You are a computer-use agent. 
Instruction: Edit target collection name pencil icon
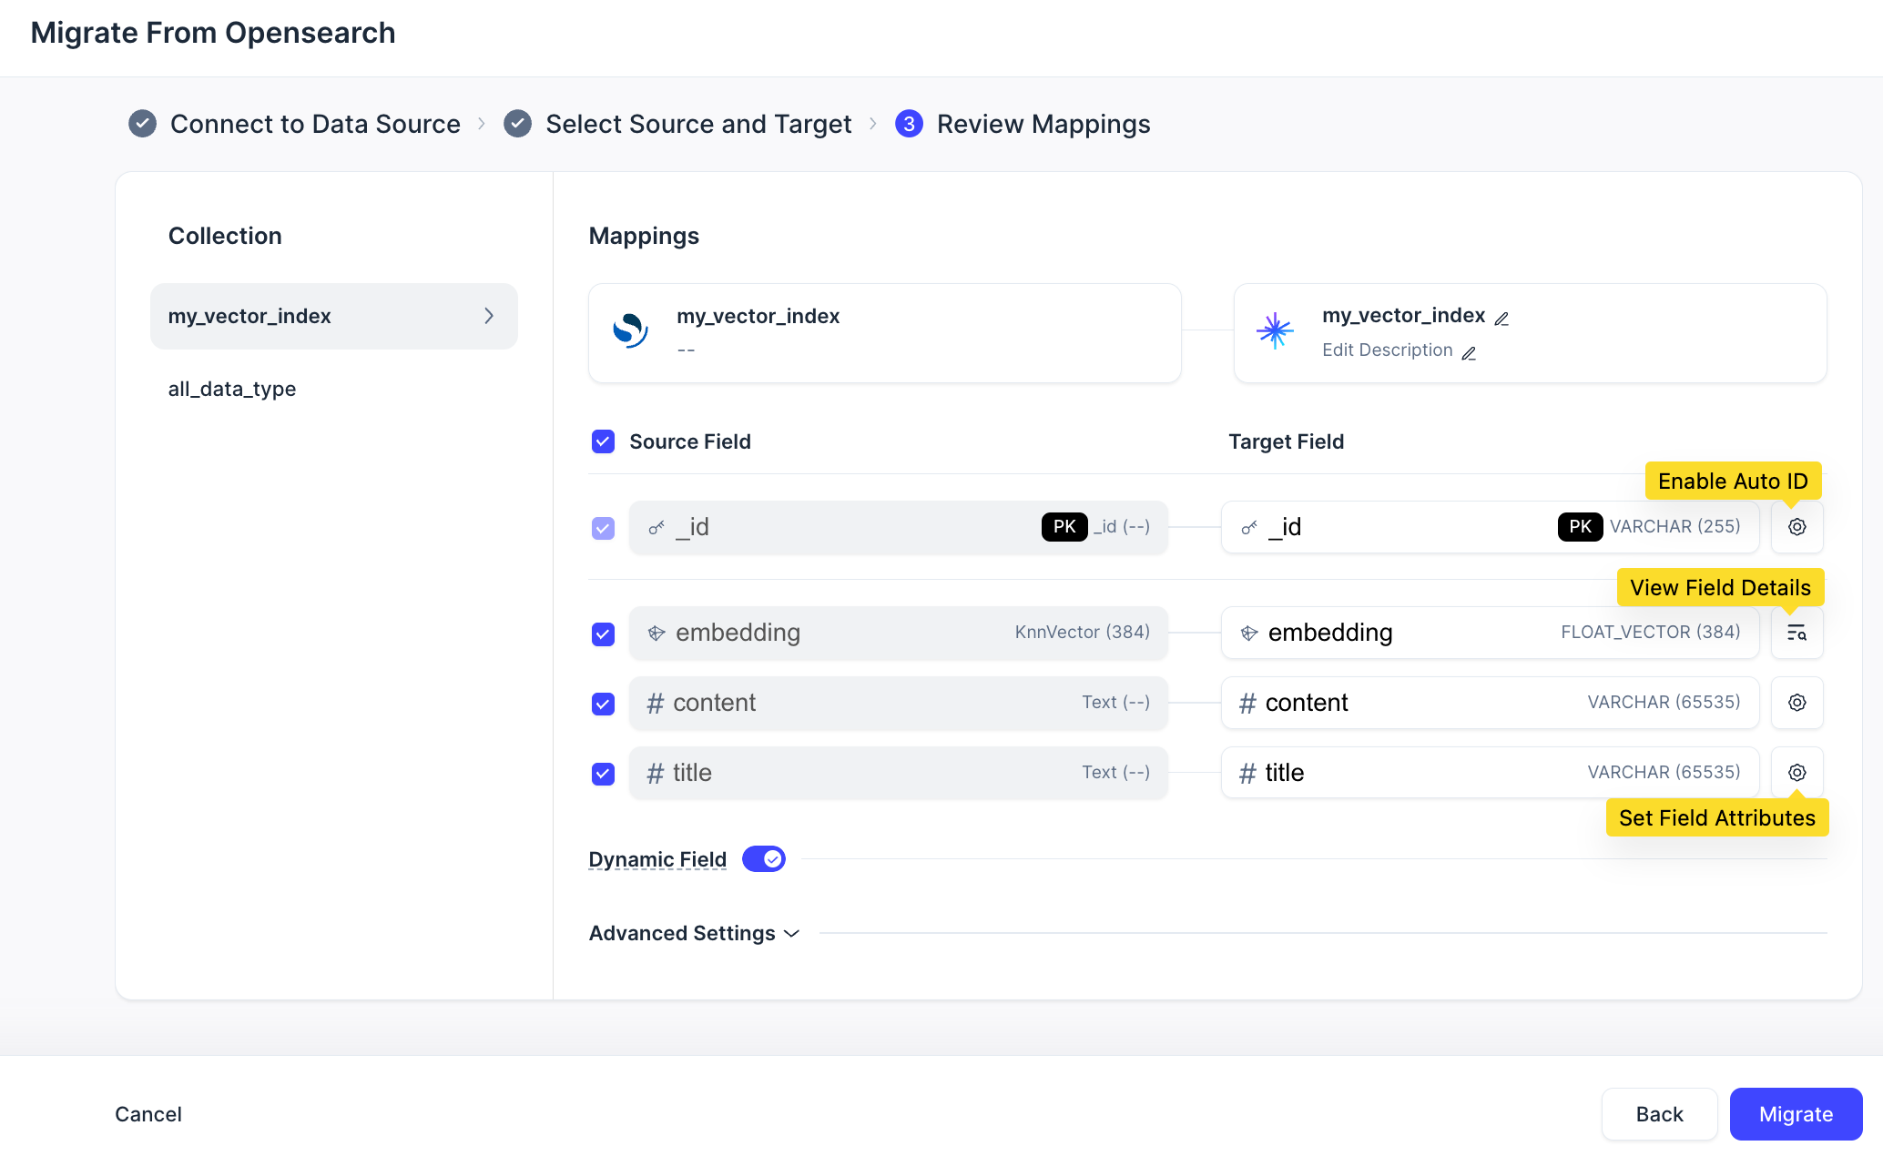click(1502, 318)
